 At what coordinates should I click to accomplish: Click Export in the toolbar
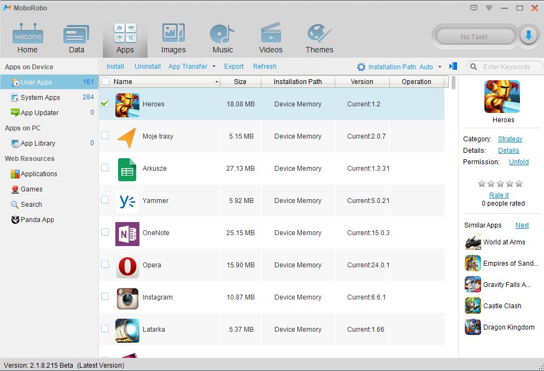click(x=233, y=67)
